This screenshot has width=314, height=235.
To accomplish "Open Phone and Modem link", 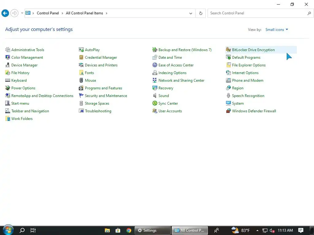I will click(x=248, y=80).
